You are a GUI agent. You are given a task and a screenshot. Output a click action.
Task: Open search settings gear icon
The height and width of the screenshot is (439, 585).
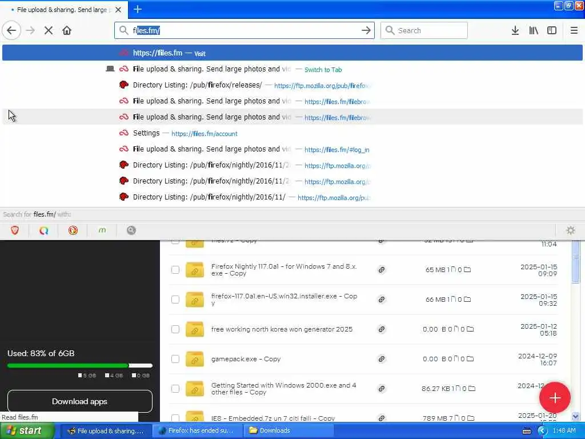[x=571, y=230]
